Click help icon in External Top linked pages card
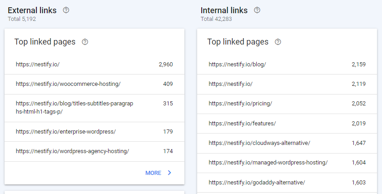 pos(85,42)
